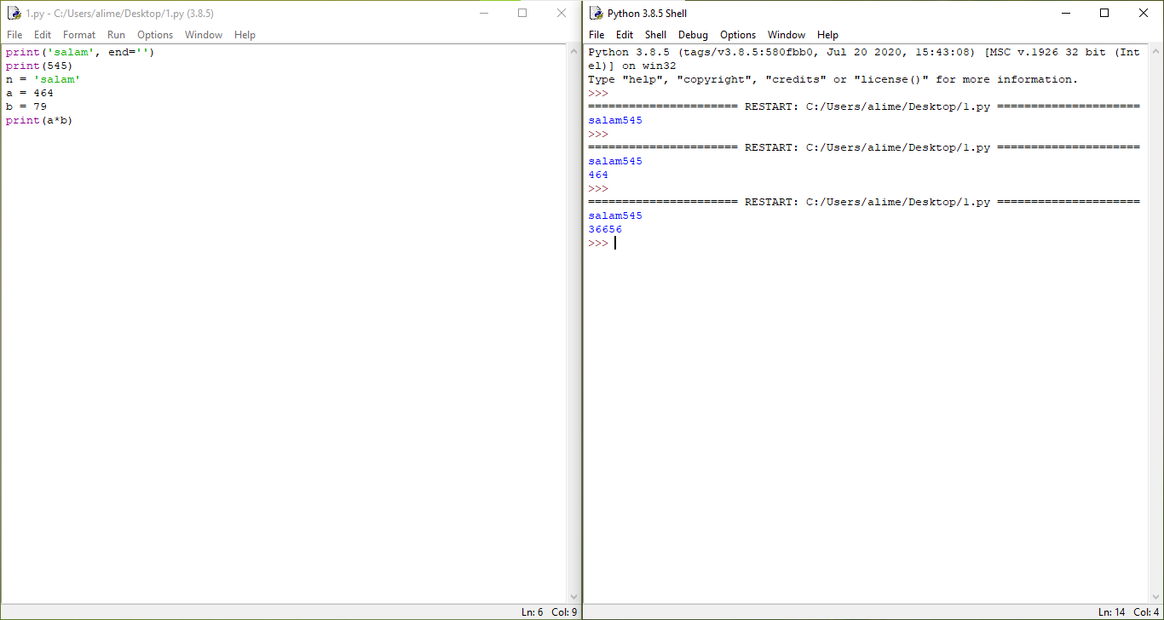Click the editor vertical scrollbar
Image resolution: width=1164 pixels, height=620 pixels.
coord(574,324)
